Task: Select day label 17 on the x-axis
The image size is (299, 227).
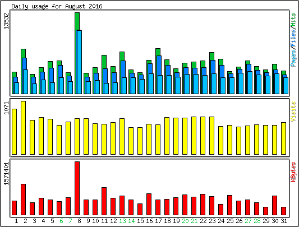Action: [158, 221]
